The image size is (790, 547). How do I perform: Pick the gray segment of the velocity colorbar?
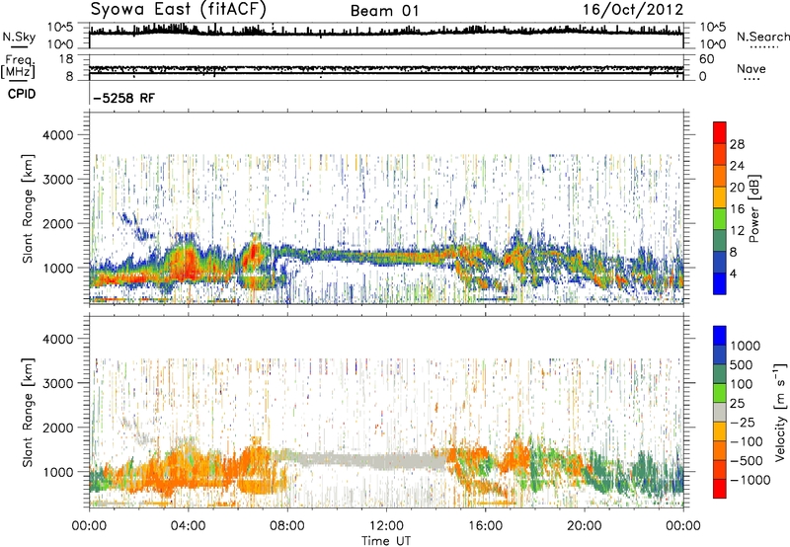[720, 413]
